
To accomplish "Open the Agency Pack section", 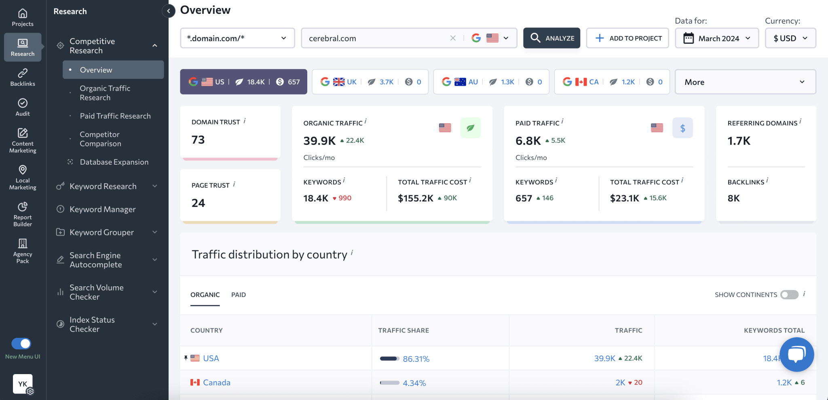I will [23, 251].
